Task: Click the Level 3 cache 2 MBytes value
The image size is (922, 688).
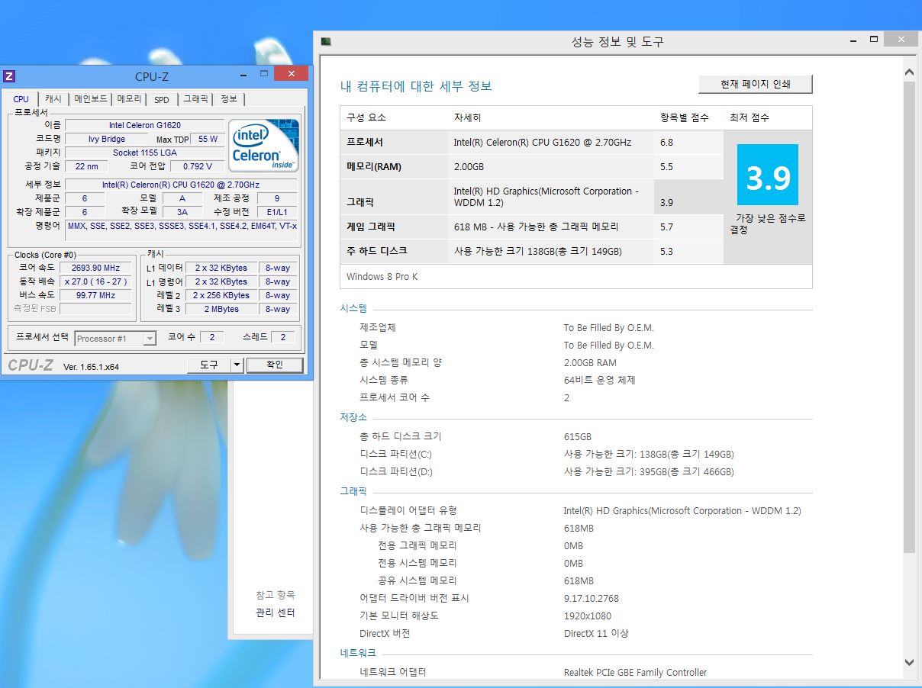Action: click(221, 309)
